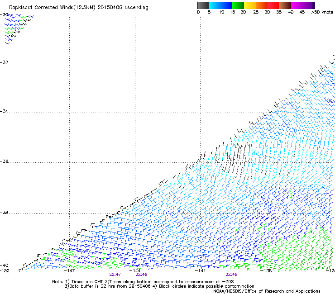Click the '-141' longitude axis label

tap(200, 271)
